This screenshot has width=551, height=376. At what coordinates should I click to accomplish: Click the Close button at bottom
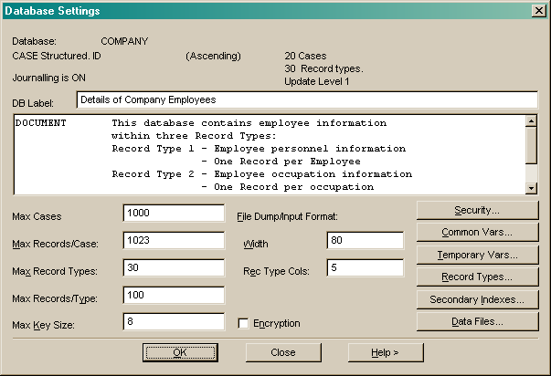coord(283,352)
